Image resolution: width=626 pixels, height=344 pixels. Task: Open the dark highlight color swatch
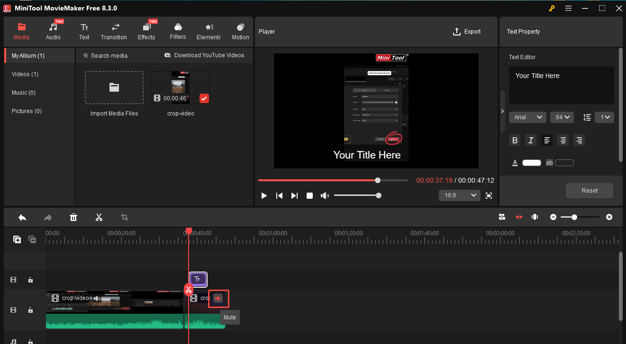tap(564, 163)
